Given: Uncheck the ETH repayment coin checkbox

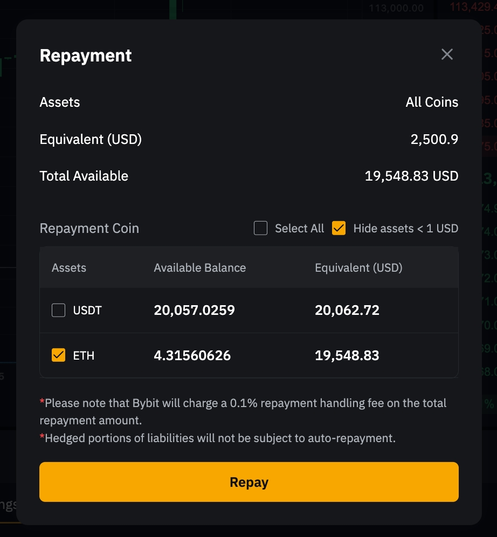Looking at the screenshot, I should (58, 356).
